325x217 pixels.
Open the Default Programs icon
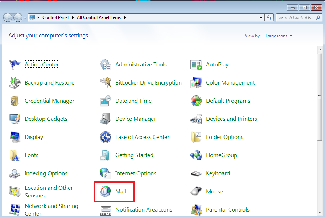pos(196,101)
